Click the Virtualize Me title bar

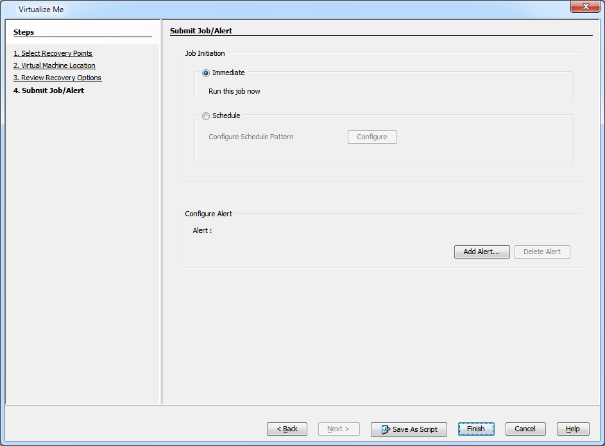tap(257, 9)
